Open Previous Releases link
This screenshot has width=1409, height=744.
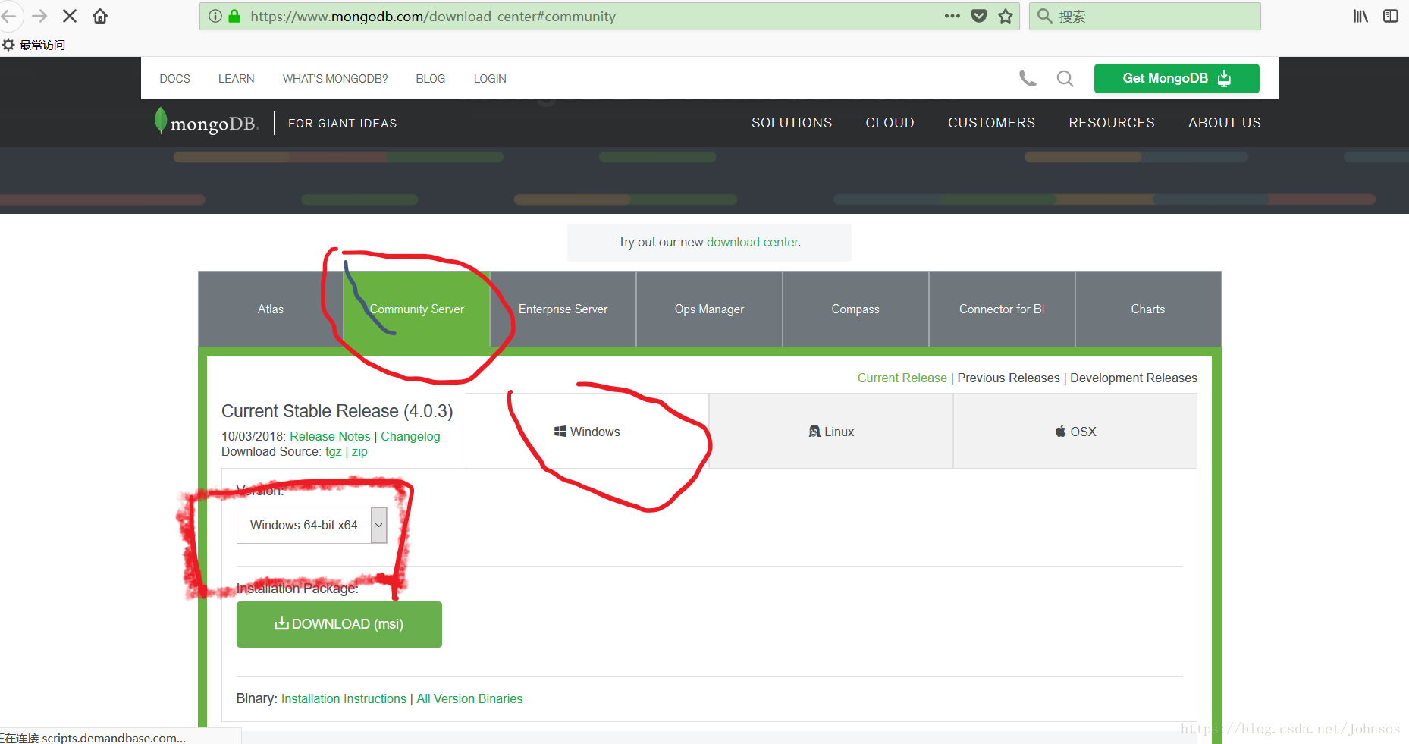[1009, 378]
